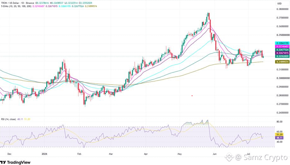Click the 0.35000000 price axis label
The height and width of the screenshot is (165, 290).
(x=282, y=35)
